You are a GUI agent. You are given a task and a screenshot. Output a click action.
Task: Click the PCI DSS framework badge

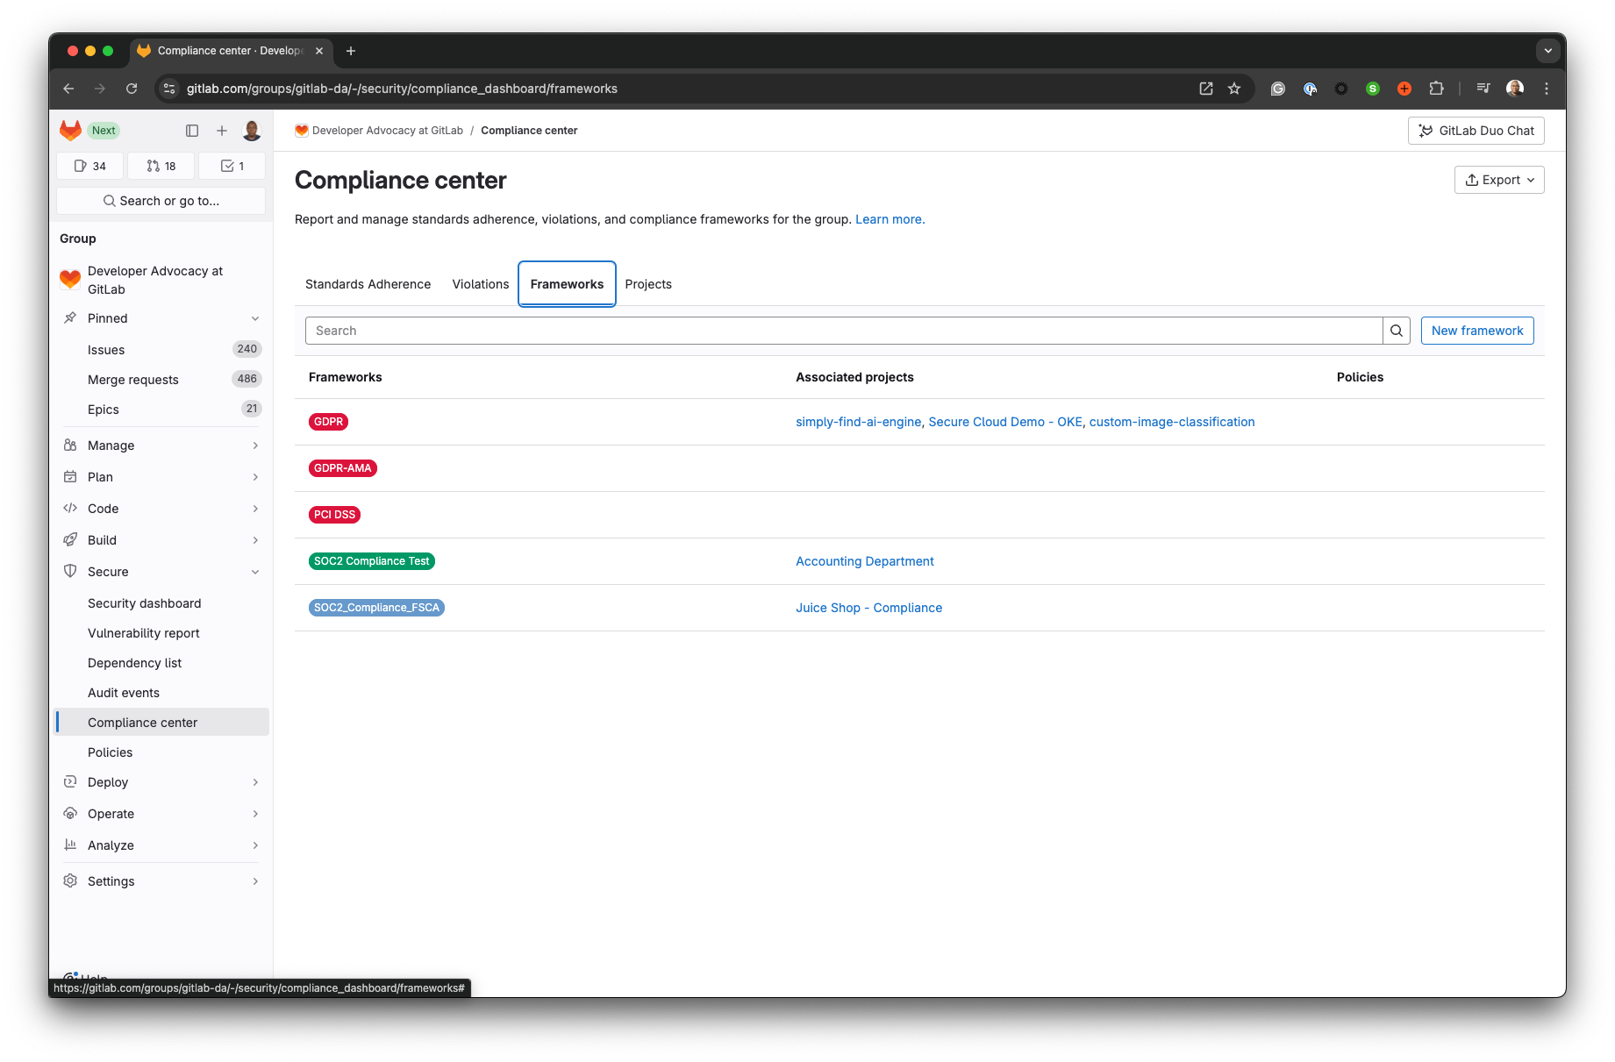coord(334,515)
